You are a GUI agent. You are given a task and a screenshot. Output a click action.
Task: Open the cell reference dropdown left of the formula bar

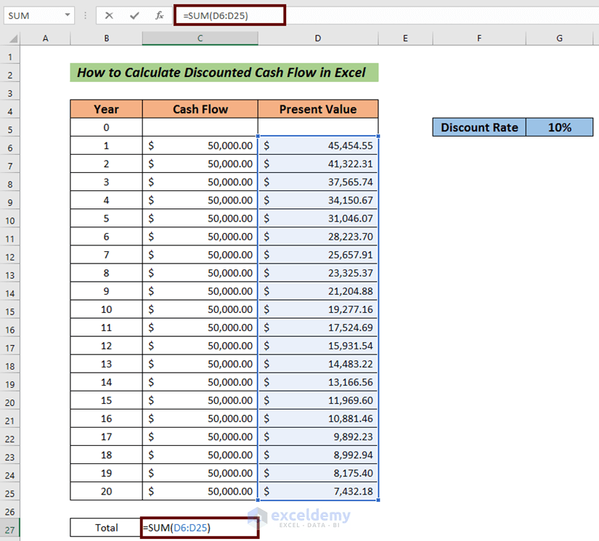[69, 15]
